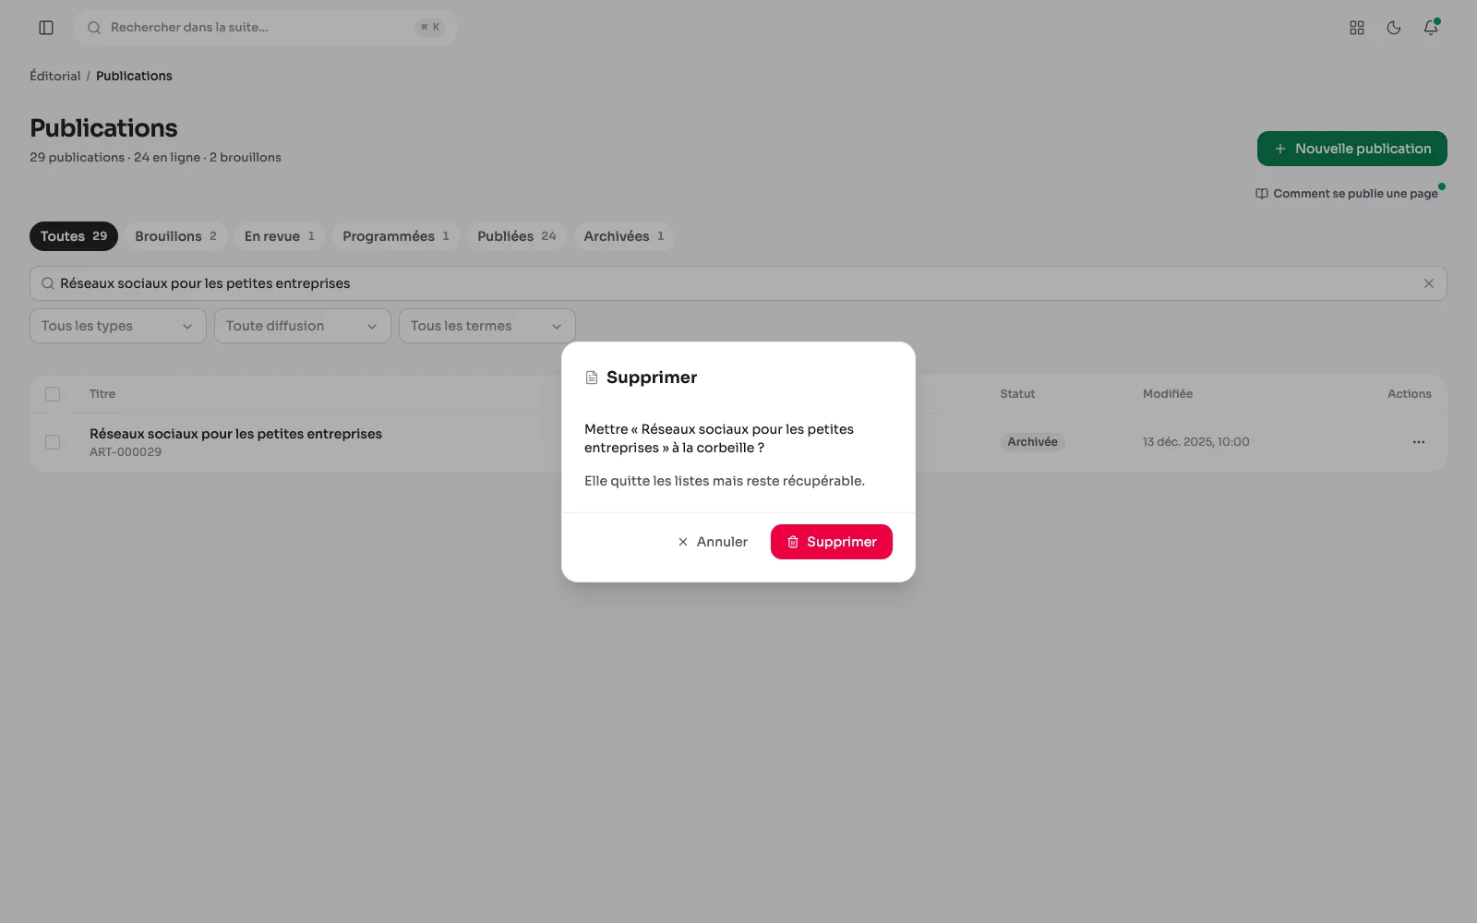Clear the publications search with X icon

[1429, 283]
